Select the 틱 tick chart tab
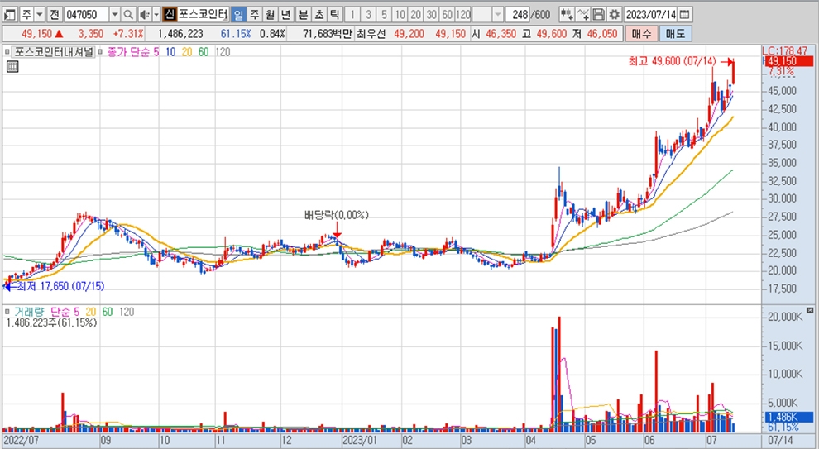The width and height of the screenshot is (819, 449). [x=333, y=14]
